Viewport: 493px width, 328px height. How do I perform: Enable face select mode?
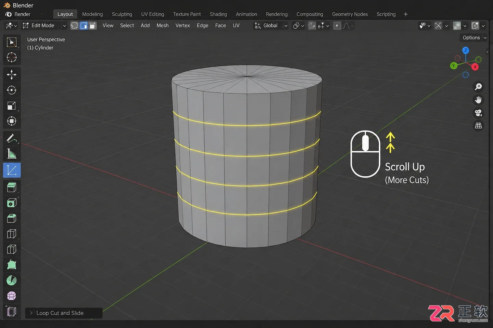(x=93, y=26)
